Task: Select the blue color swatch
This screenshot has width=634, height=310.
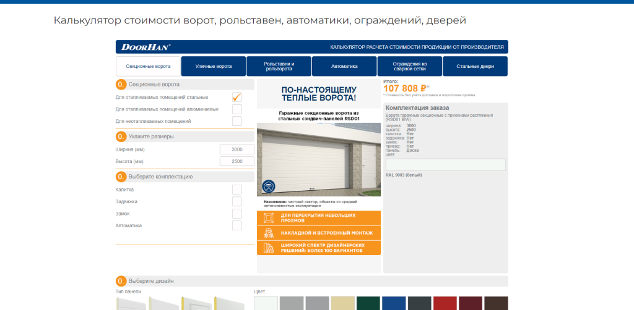Action: 394,303
